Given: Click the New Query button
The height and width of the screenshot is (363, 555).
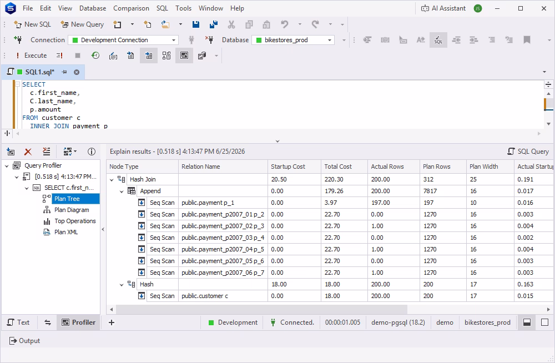Looking at the screenshot, I should [x=82, y=24].
